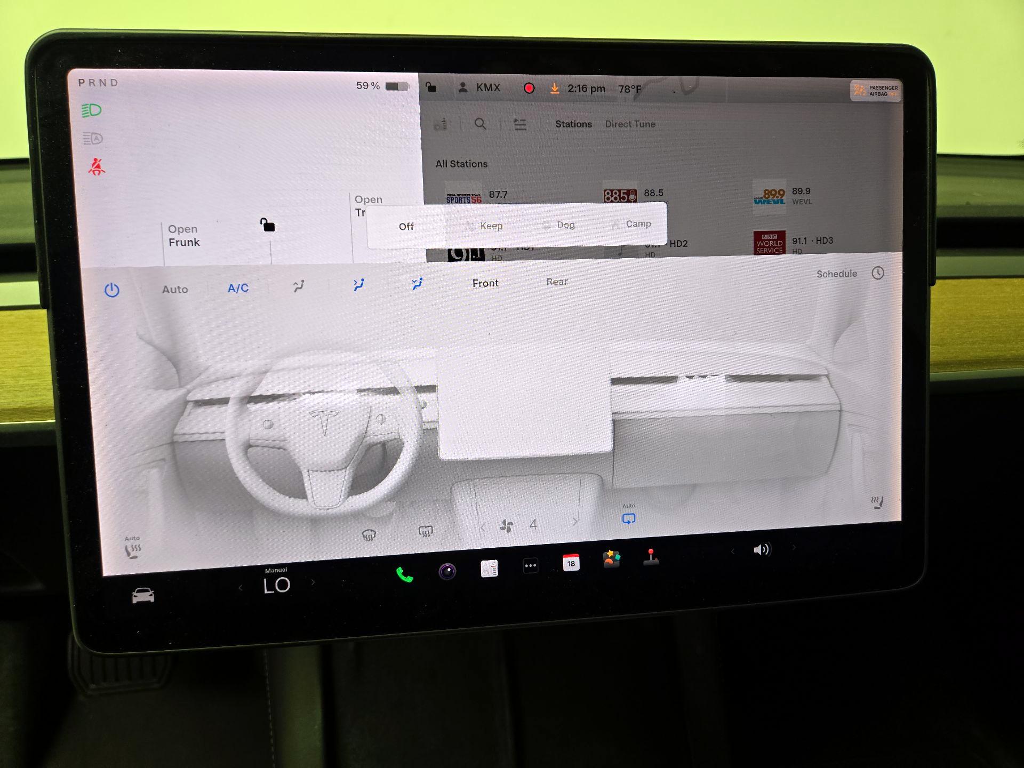
Task: Search radio stations with the magnifier
Action: [480, 124]
